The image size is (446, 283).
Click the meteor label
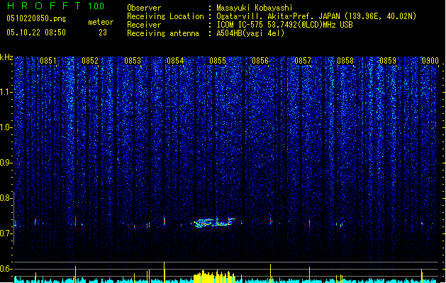click(101, 22)
